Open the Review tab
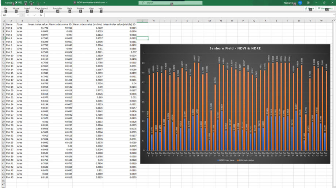The height and width of the screenshot is (188, 336). (x=80, y=8)
